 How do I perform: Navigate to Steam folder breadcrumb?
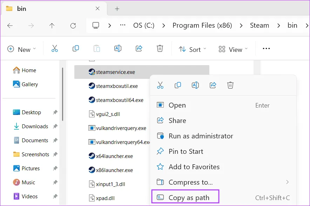click(260, 25)
